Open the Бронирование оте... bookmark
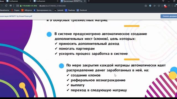 click(x=43, y=10)
